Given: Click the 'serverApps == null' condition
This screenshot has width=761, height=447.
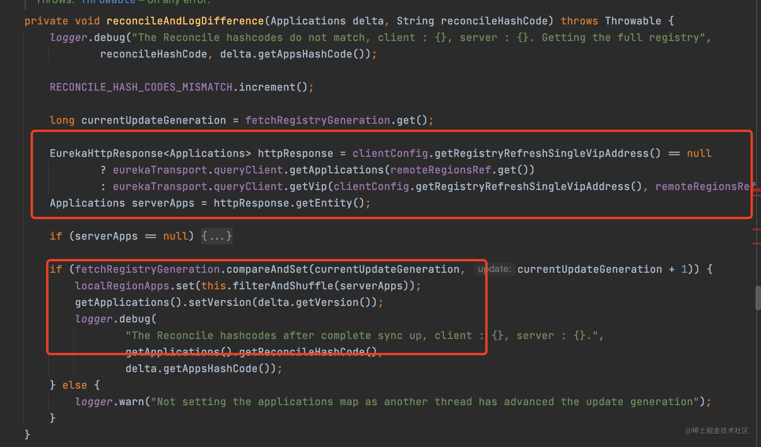Looking at the screenshot, I should pos(131,236).
